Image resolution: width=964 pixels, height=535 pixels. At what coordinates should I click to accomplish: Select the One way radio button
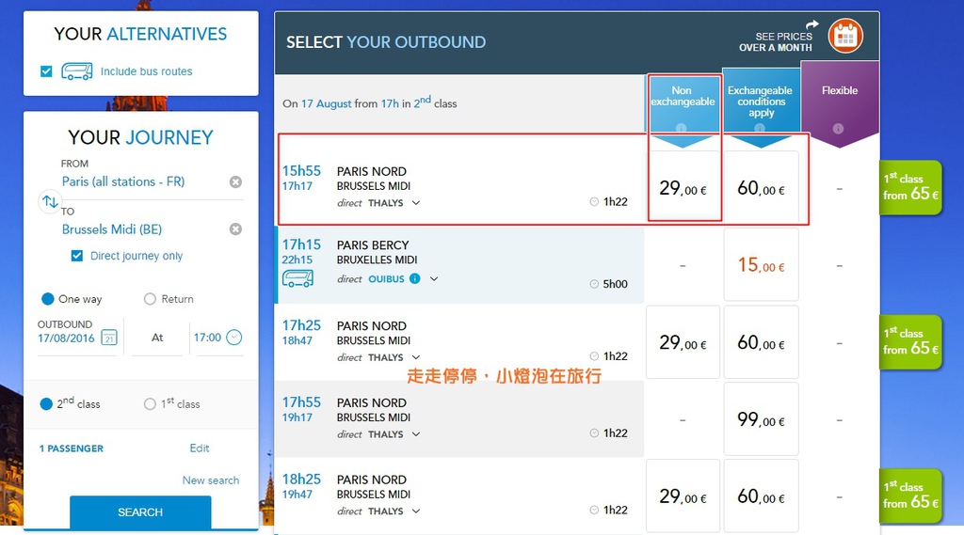[x=48, y=299]
